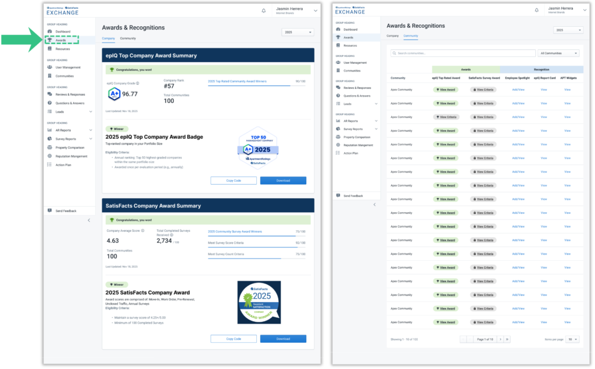Image resolution: width=595 pixels, height=369 pixels.
Task: Click the Send Feedback icon in the left screenshot
Action: tap(49, 210)
